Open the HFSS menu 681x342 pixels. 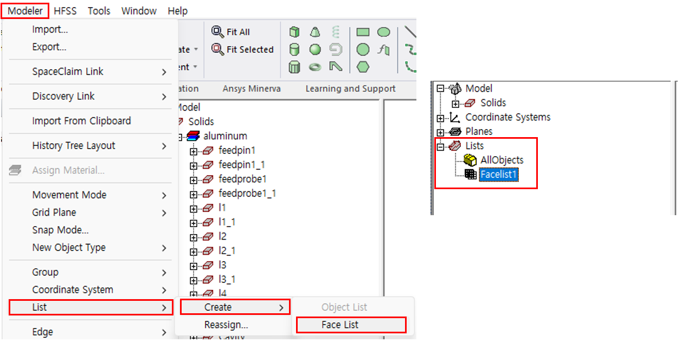click(65, 11)
